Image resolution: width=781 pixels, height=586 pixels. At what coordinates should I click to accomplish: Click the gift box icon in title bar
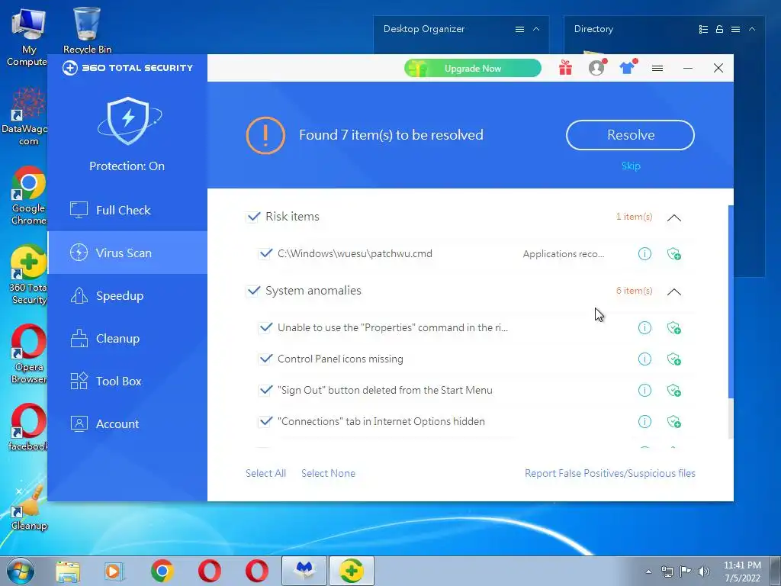click(565, 68)
